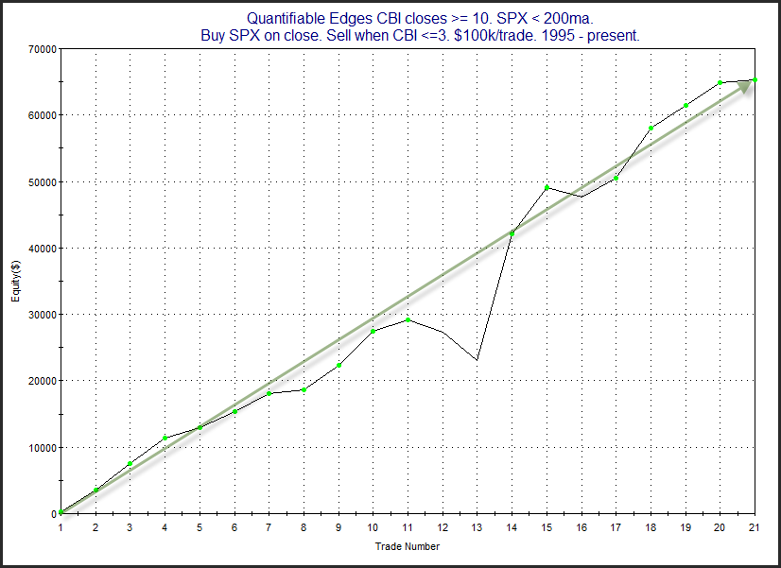Click the green dot at trade 9
The width and height of the screenshot is (781, 568).
point(338,366)
